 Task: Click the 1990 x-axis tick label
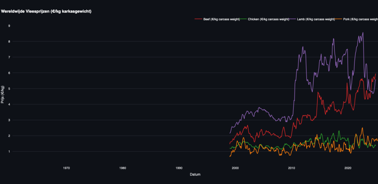click(x=179, y=168)
